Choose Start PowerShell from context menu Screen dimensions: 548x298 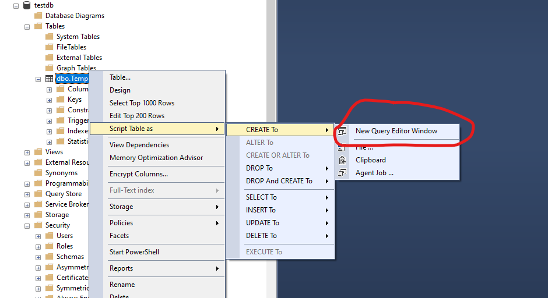point(134,252)
